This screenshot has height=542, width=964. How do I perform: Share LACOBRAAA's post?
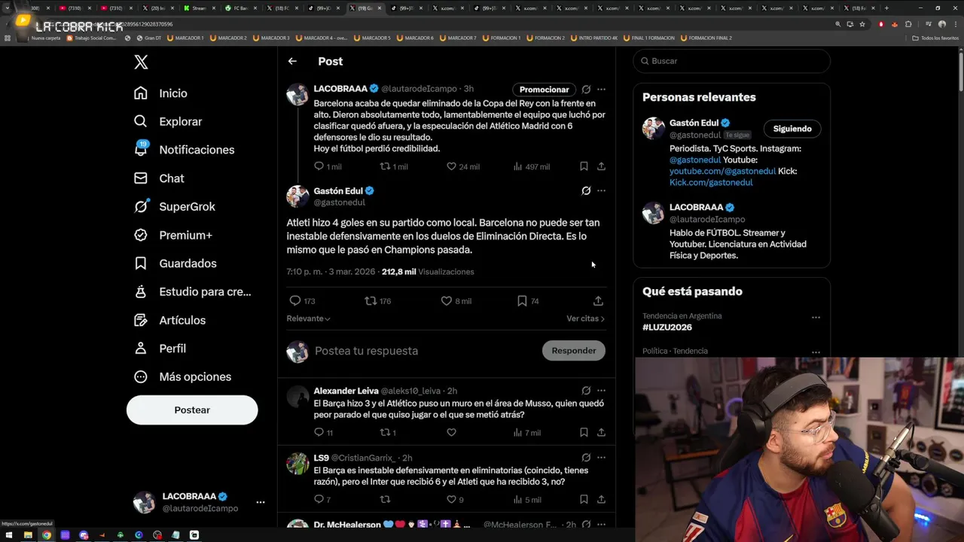tap(601, 166)
